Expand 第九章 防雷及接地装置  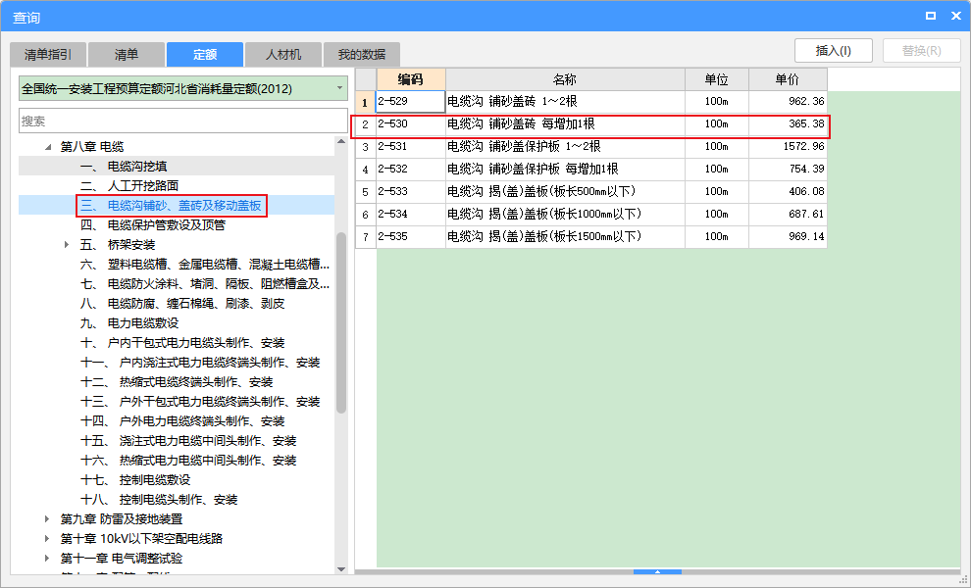pos(47,518)
